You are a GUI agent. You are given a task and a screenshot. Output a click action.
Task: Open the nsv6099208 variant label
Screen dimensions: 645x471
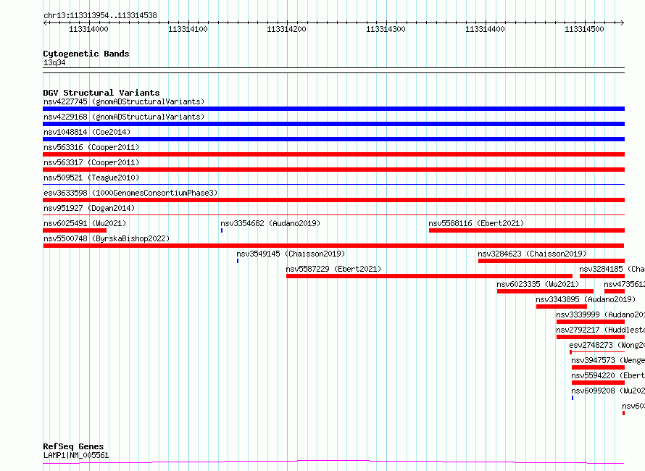[608, 391]
